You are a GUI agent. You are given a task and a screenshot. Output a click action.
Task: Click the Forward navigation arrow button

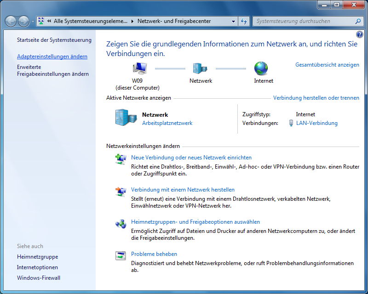click(24, 22)
